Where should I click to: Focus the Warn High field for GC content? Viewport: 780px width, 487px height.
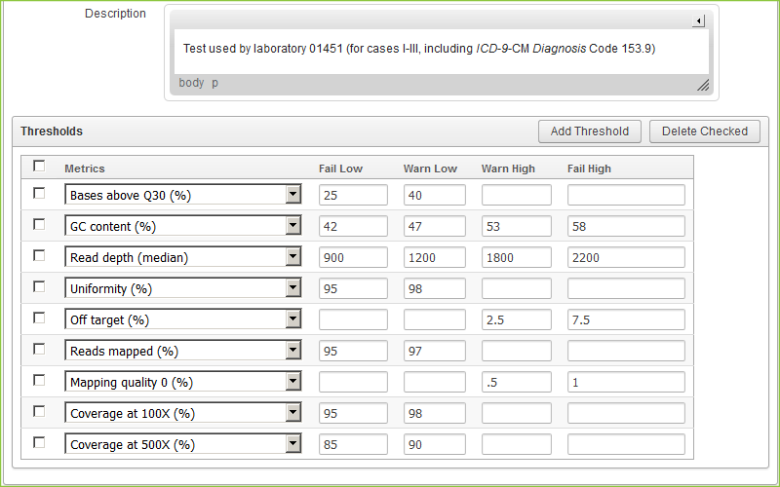516,226
